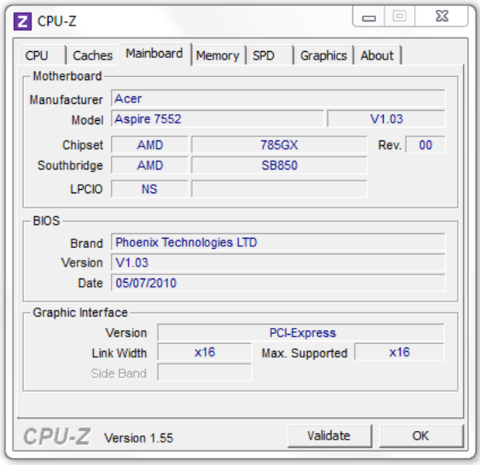
Task: Click the BIOS Version field V1.03
Action: (278, 263)
